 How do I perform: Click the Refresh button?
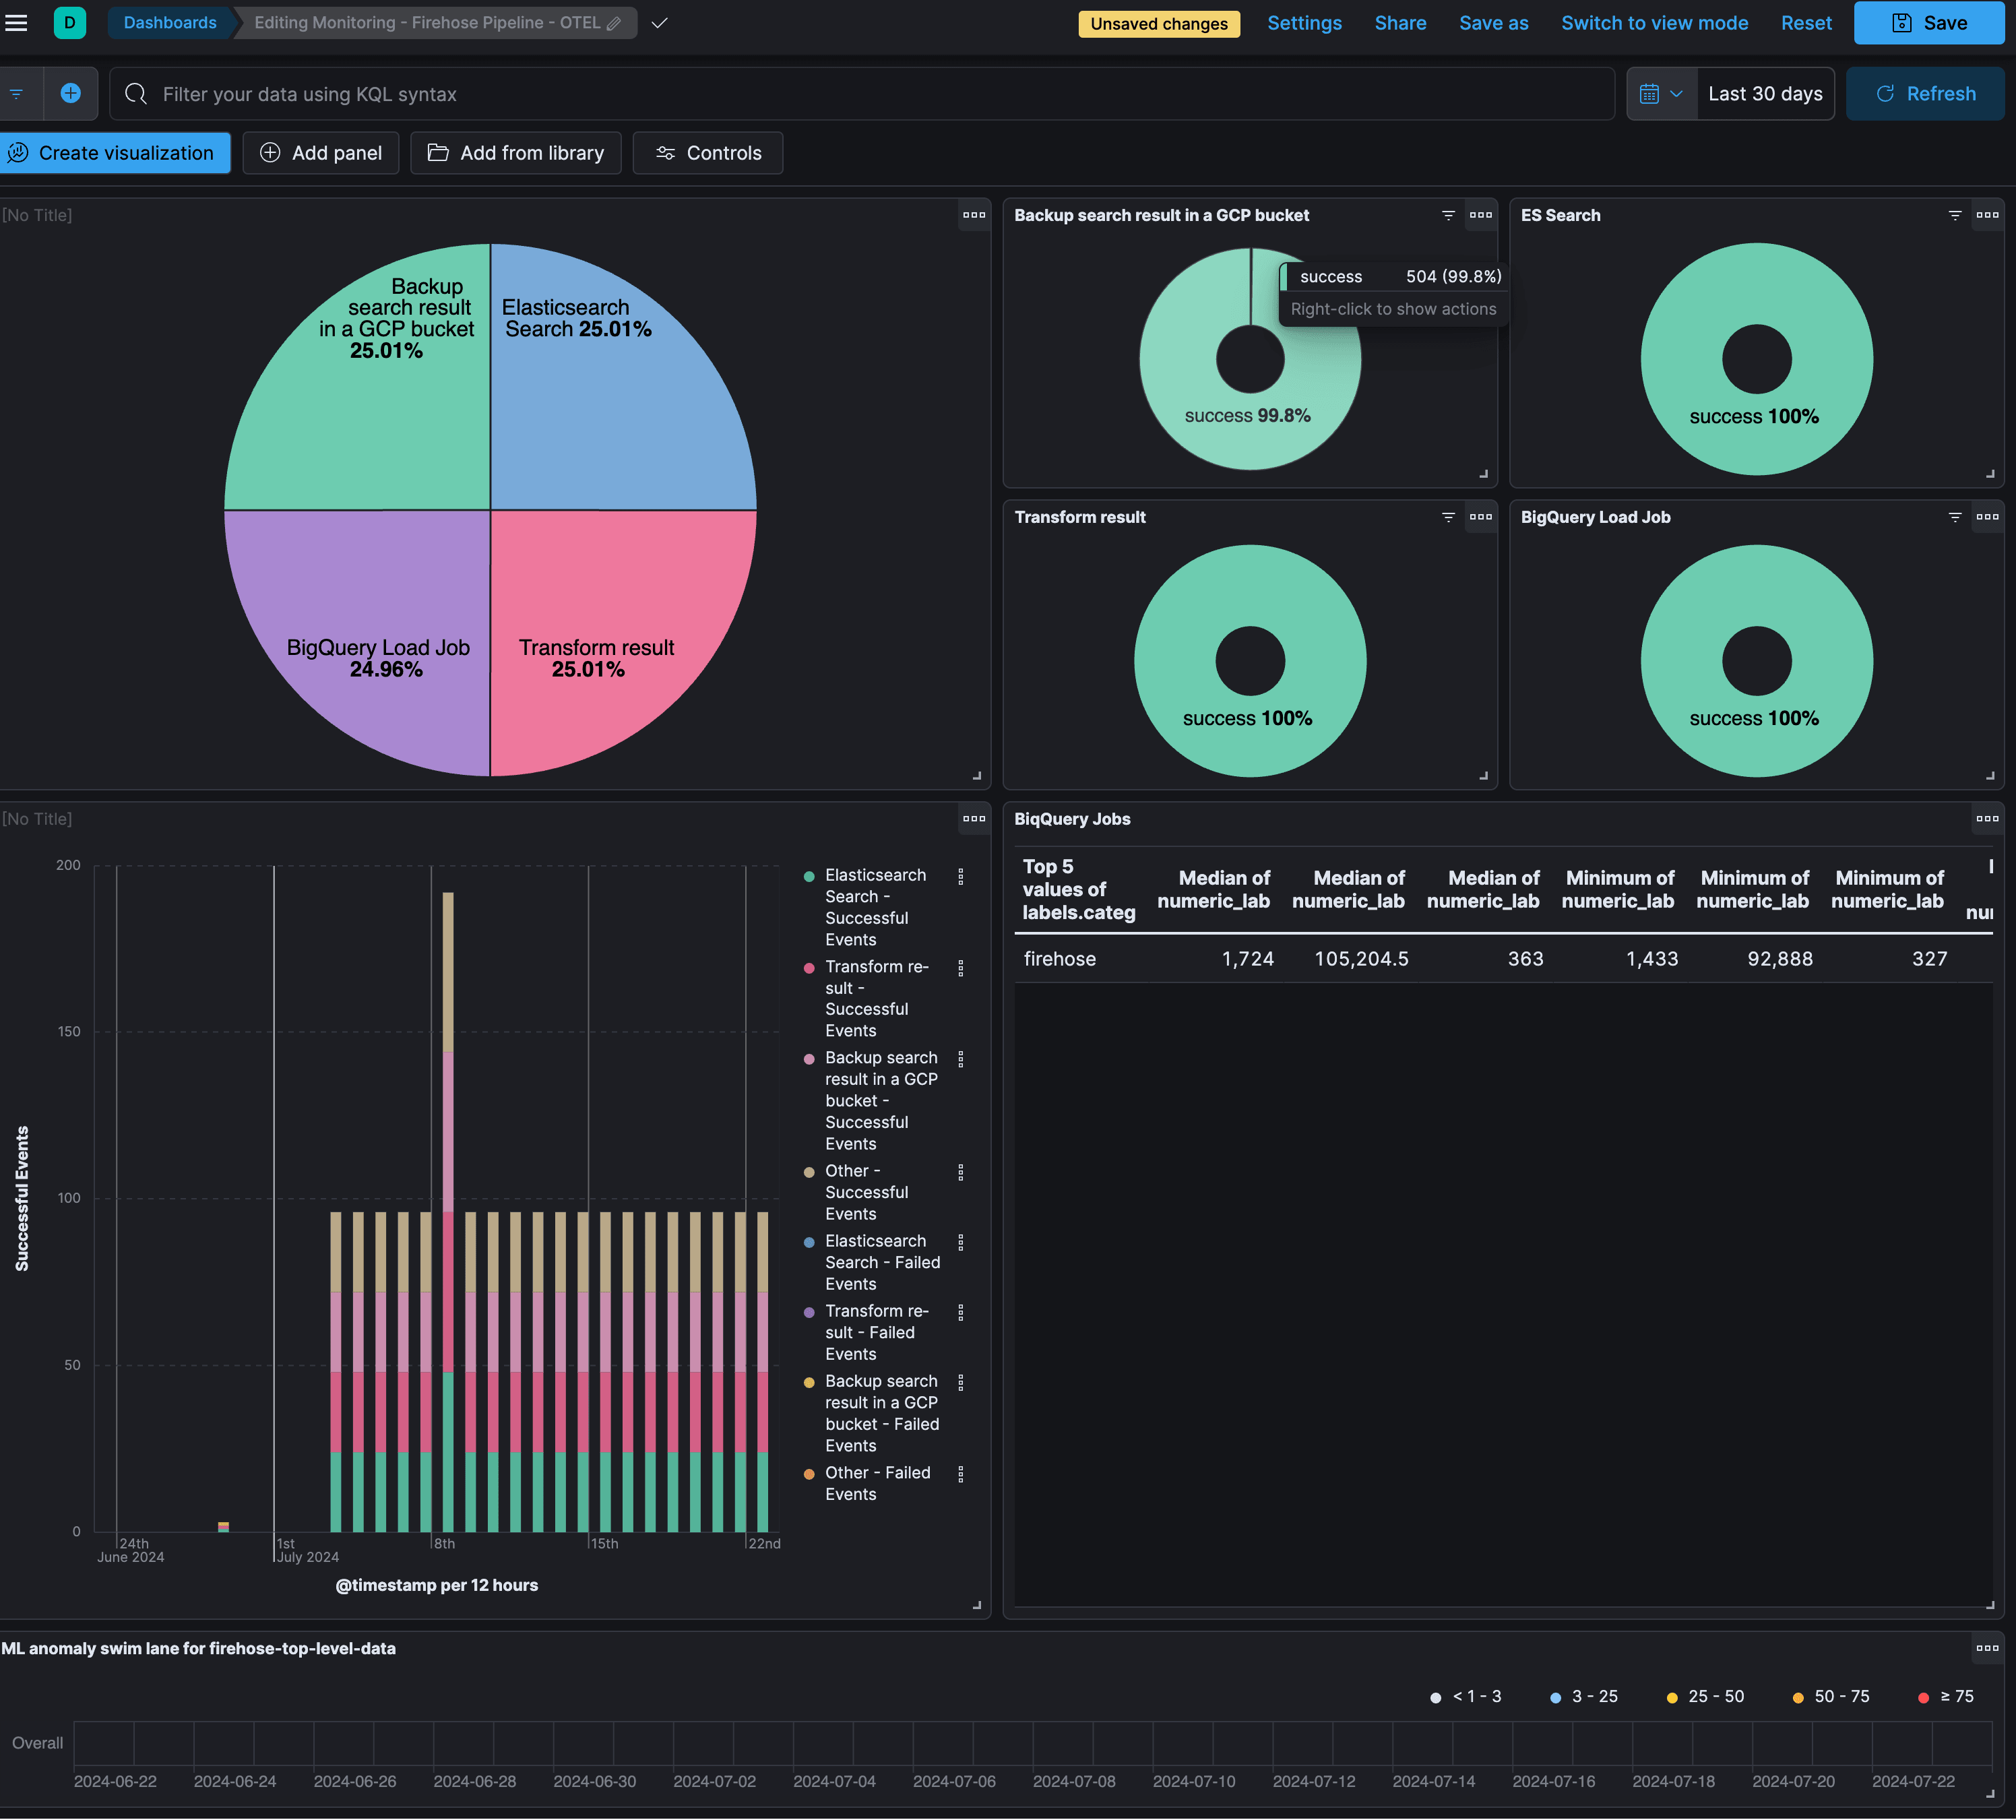tap(1926, 93)
